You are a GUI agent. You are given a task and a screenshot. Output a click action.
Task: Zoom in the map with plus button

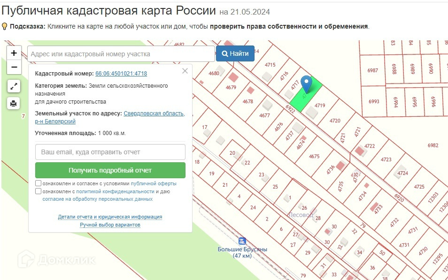[x=14, y=53]
